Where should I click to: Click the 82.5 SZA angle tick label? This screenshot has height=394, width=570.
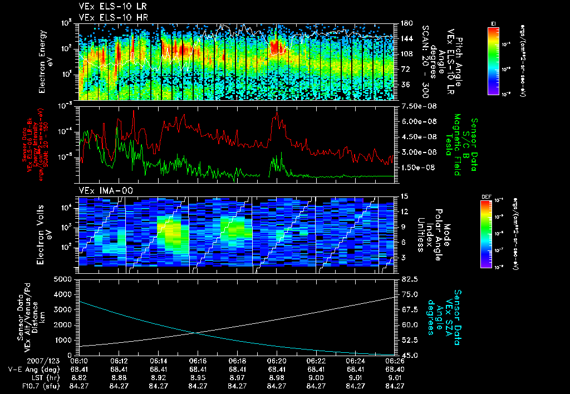[410, 279]
